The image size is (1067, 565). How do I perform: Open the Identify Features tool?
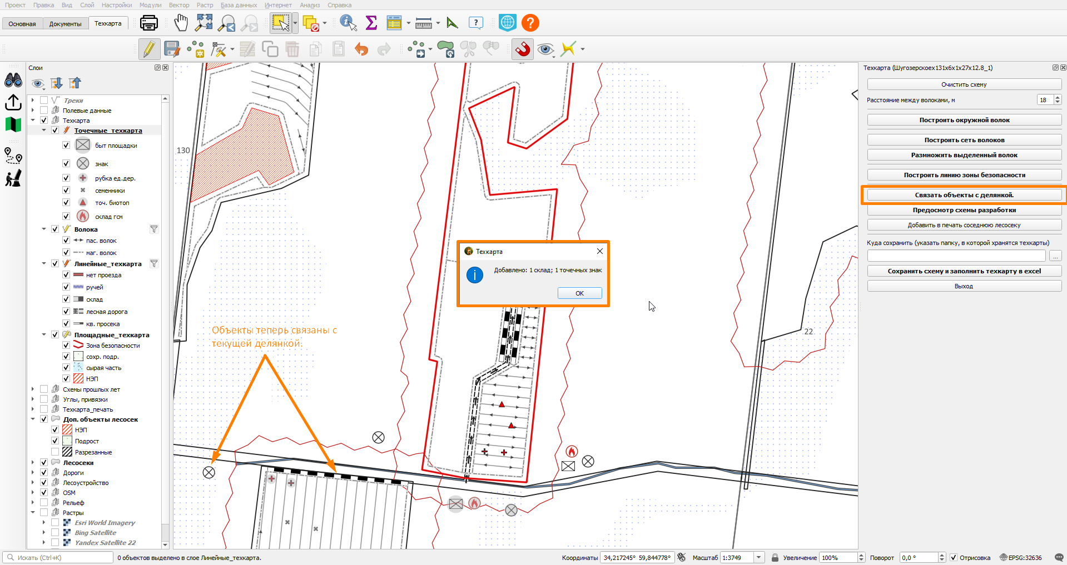(x=348, y=23)
